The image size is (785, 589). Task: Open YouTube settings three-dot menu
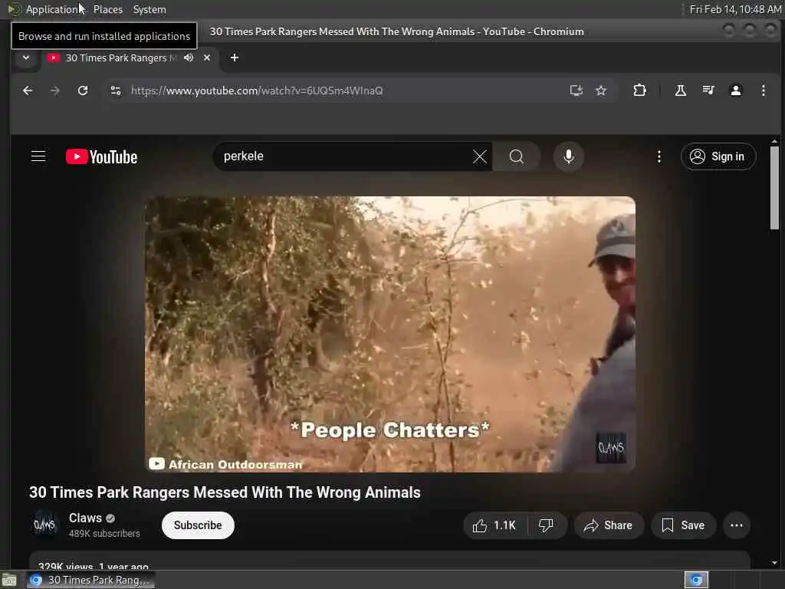(659, 156)
